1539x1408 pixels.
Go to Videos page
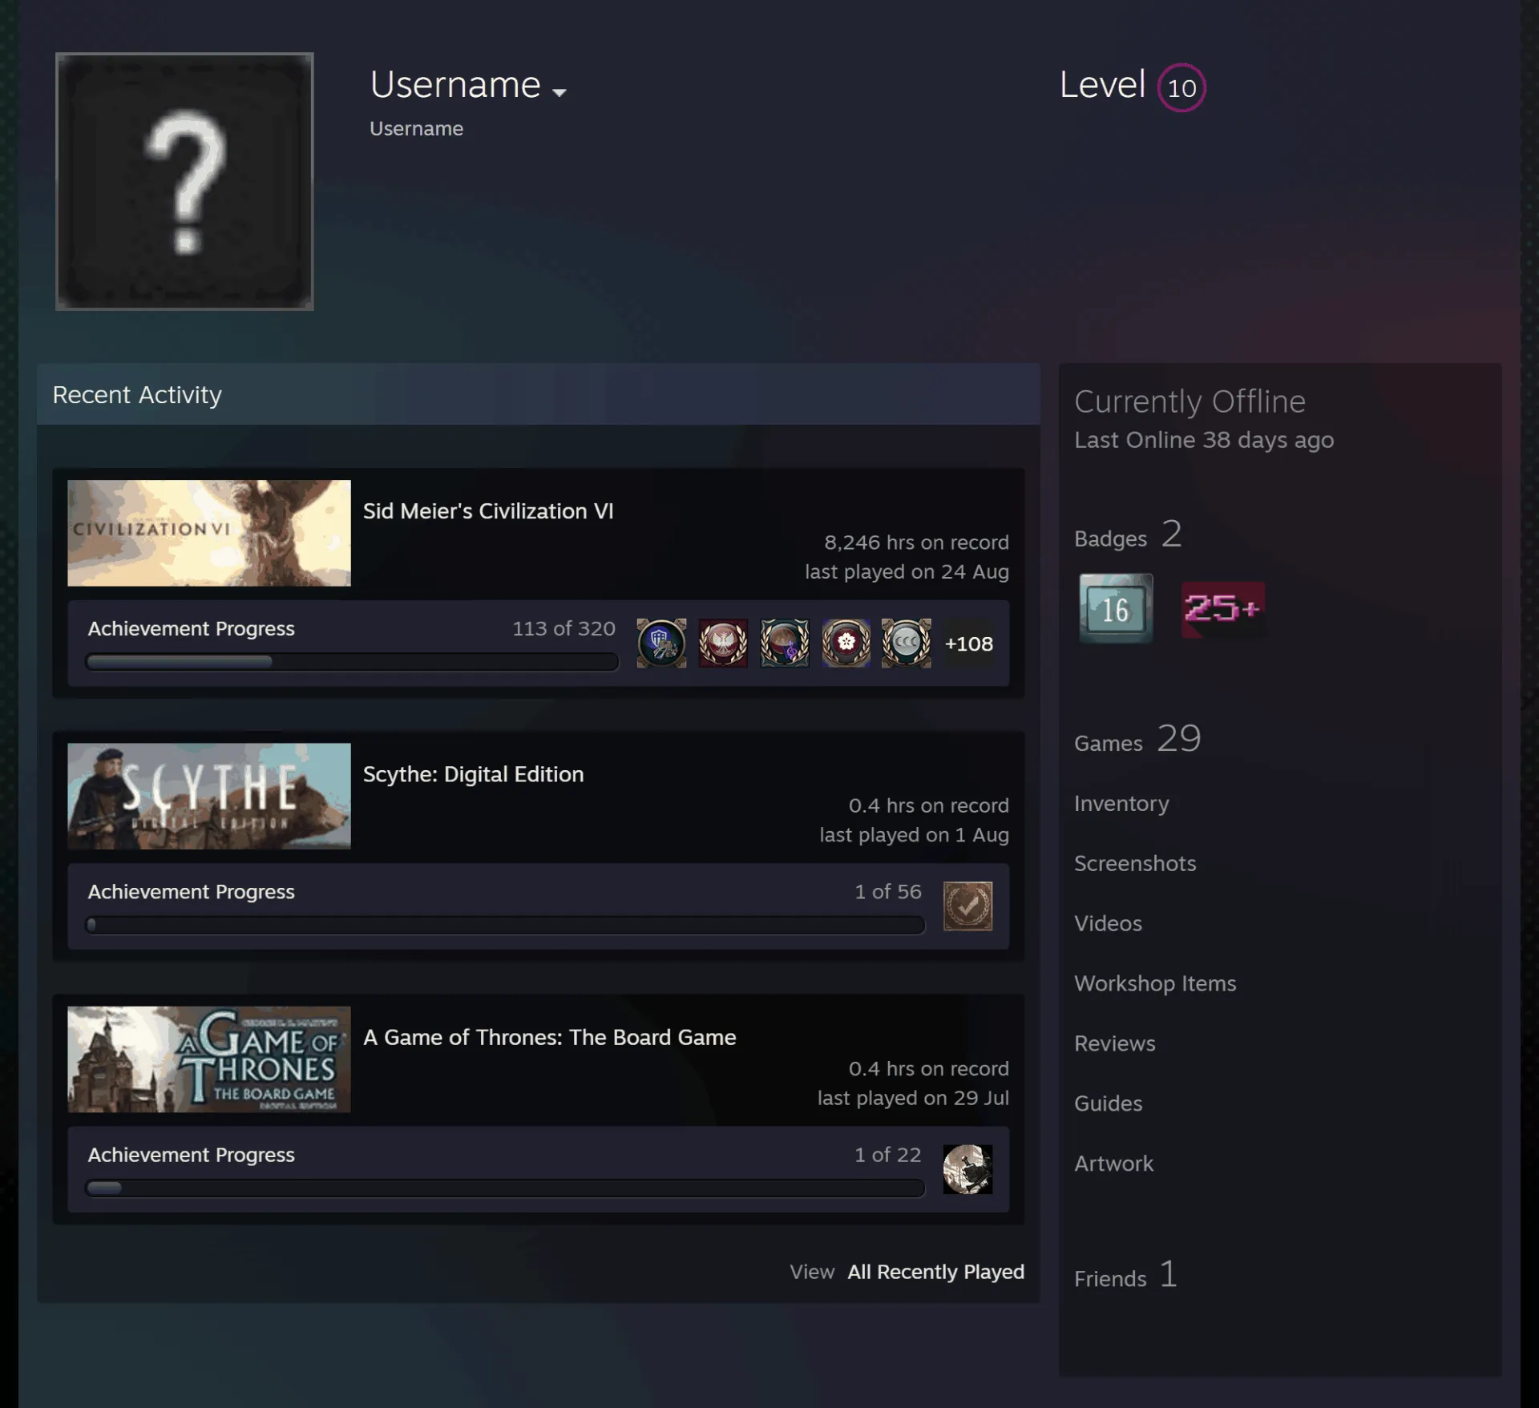point(1108,923)
